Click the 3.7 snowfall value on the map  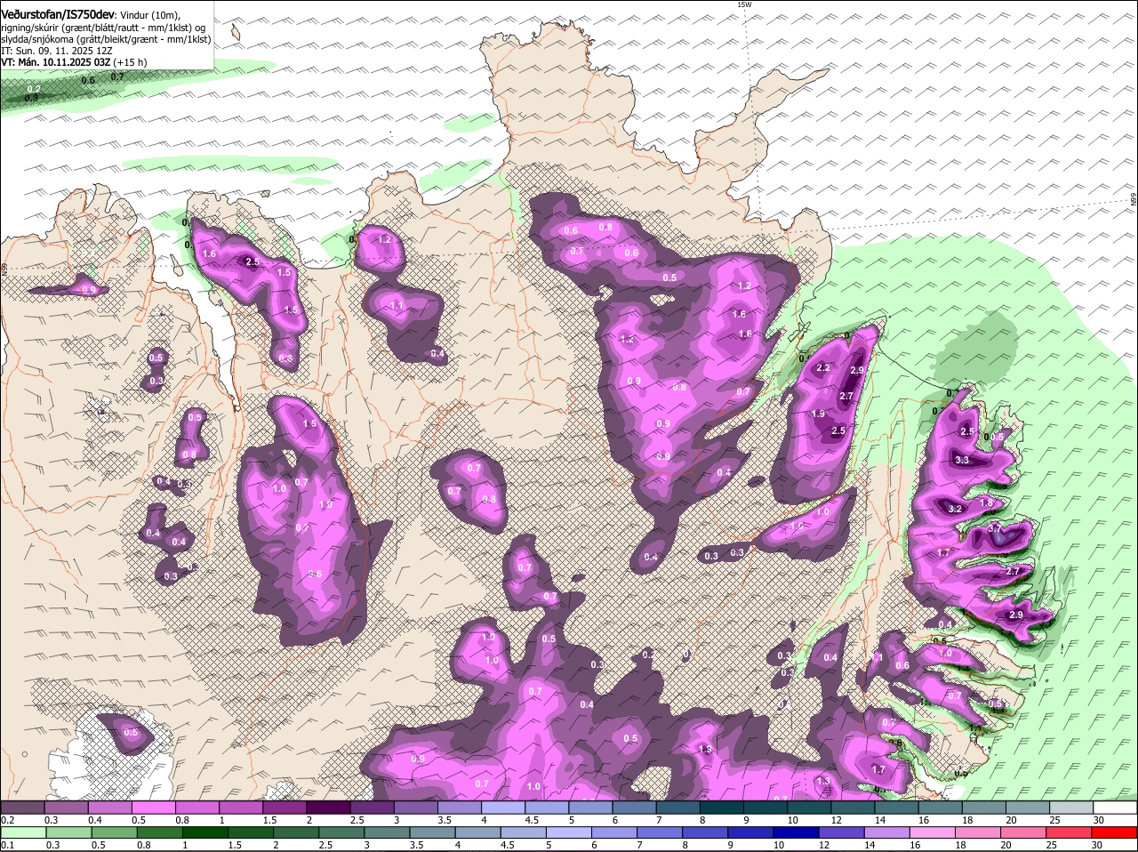[996, 528]
